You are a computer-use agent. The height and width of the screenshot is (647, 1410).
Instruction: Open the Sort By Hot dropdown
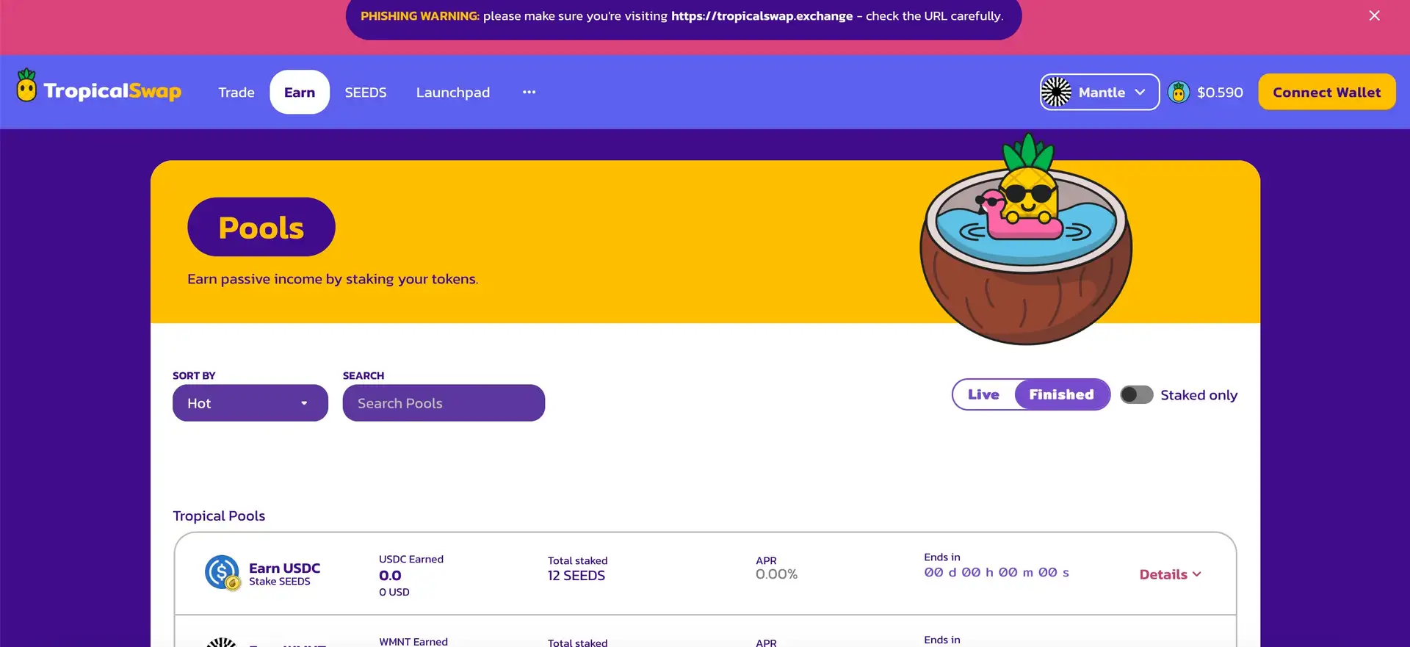pyautogui.click(x=250, y=403)
